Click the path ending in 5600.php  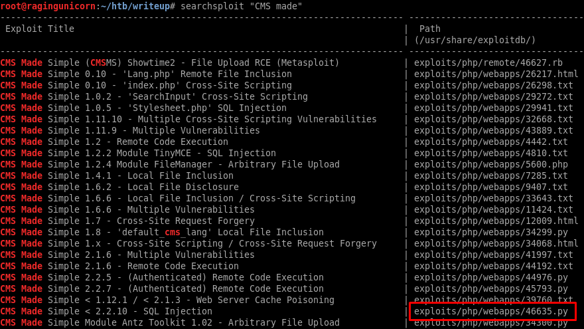(x=491, y=164)
